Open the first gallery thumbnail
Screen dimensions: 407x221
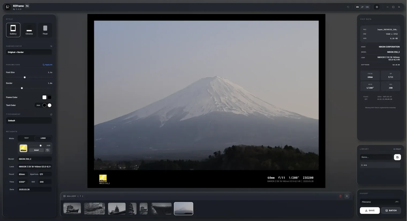tap(72, 208)
